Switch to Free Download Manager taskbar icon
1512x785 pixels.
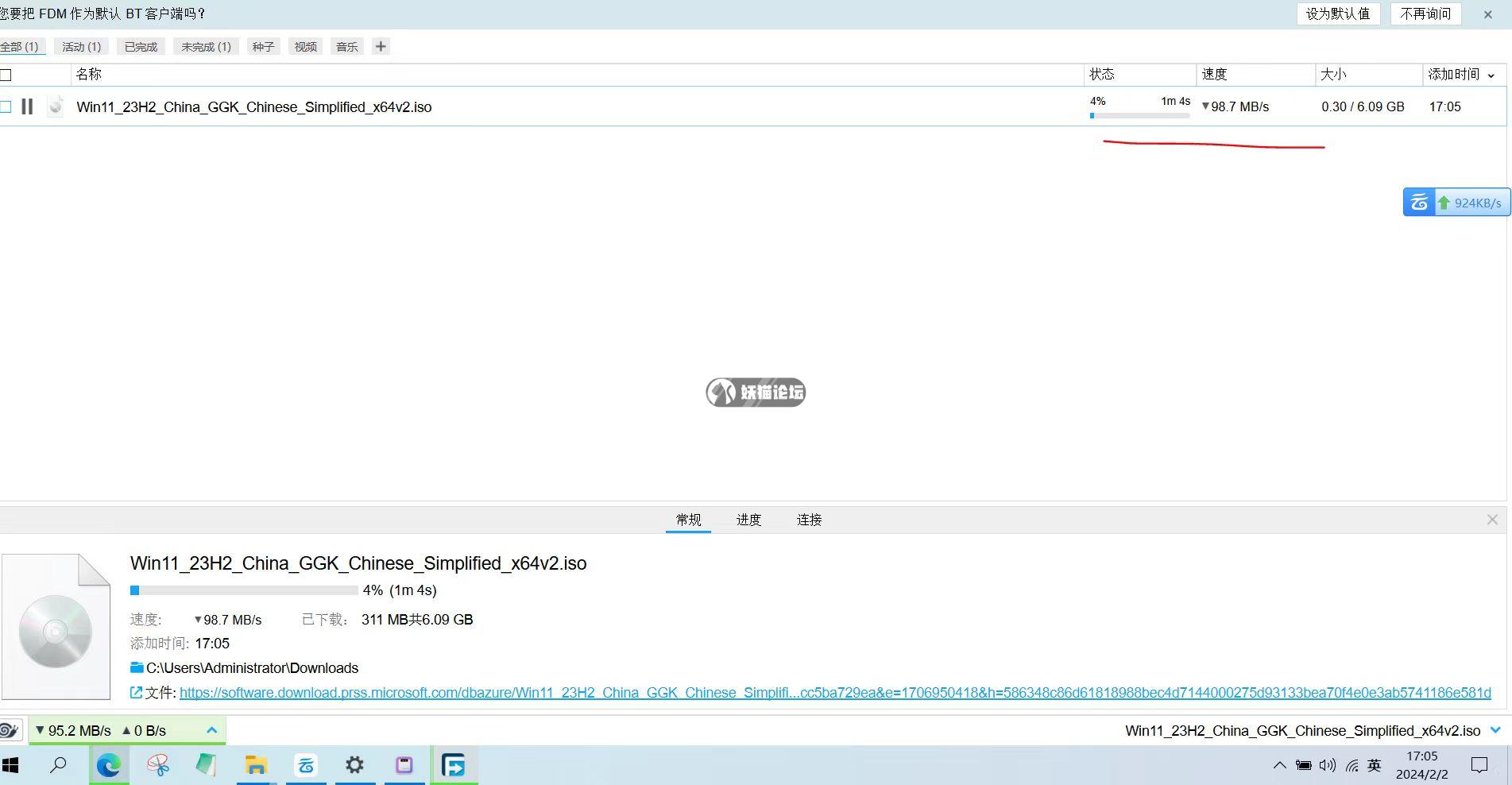click(454, 765)
